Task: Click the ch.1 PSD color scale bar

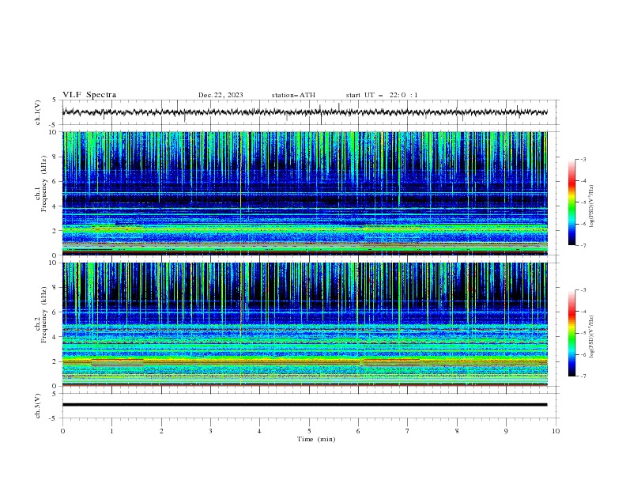Action: point(571,202)
